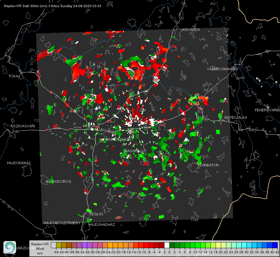The height and width of the screenshot is (257, 280).
Task: Click the FEHÉRGYARMAT label at the map edge
Action: point(267,110)
